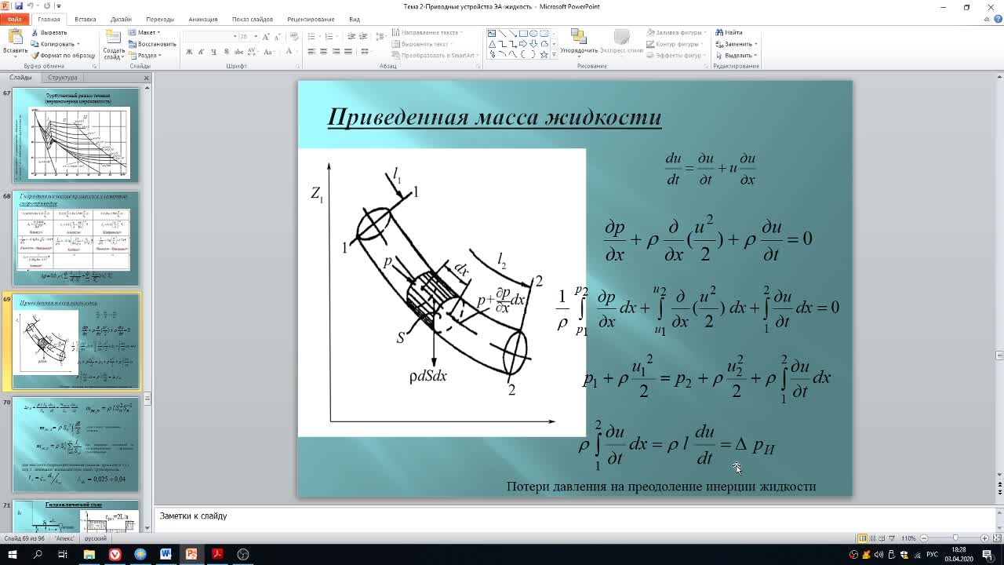The width and height of the screenshot is (1004, 565).
Task: Toggle underline Ч formatting
Action: 213,51
